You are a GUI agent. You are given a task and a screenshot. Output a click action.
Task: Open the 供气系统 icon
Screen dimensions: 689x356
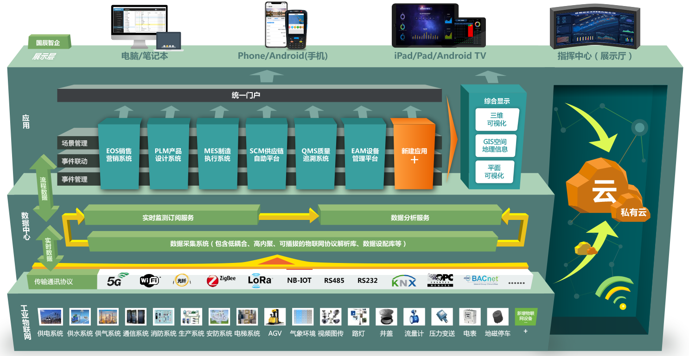click(108, 317)
